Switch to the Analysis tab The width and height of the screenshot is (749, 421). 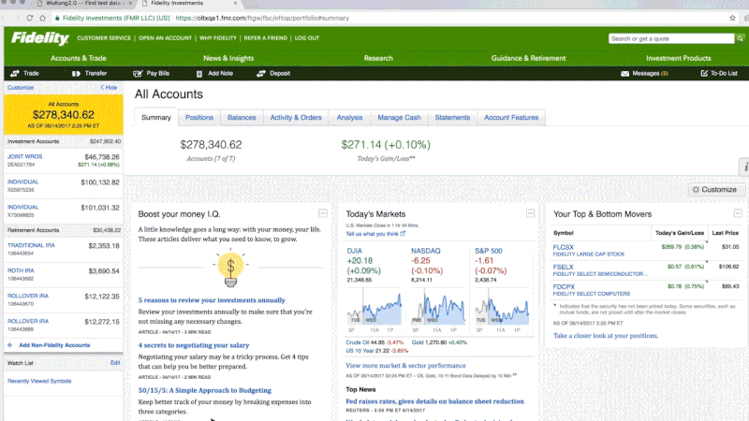[349, 118]
